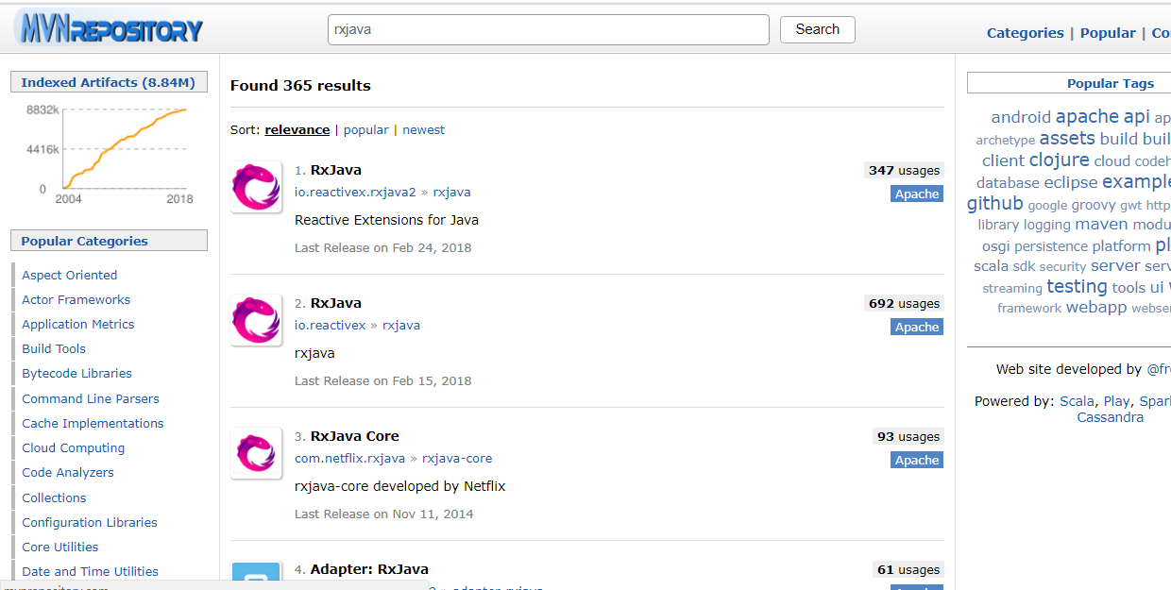Open Application Metrics category
Screen dimensions: 1171x590
click(x=78, y=325)
